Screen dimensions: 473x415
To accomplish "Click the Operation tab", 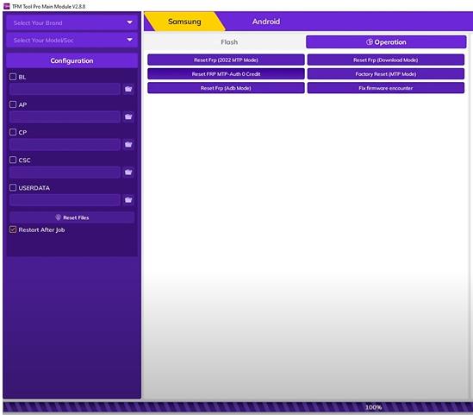I will [386, 42].
